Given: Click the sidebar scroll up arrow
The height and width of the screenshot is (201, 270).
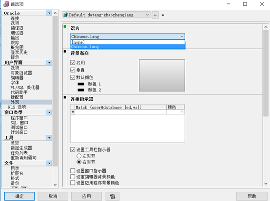Looking at the screenshot, I should point(55,13).
